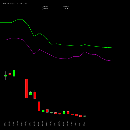
Task: Click the '18 May' date label
Action: (42, 124)
